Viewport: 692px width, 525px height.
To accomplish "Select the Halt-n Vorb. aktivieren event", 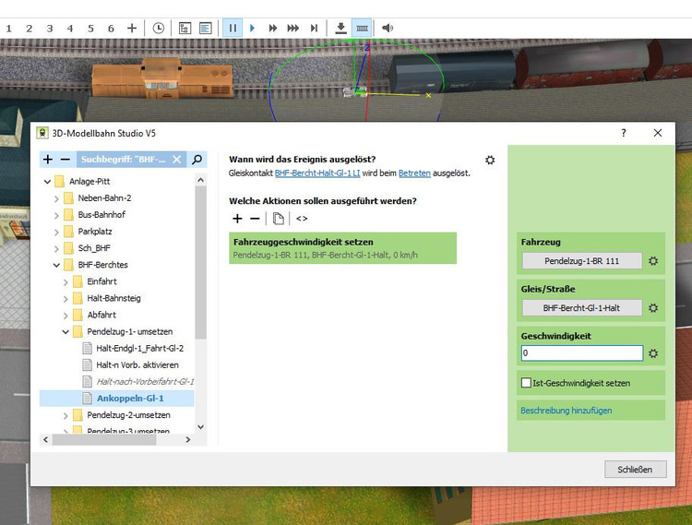I will tap(137, 364).
